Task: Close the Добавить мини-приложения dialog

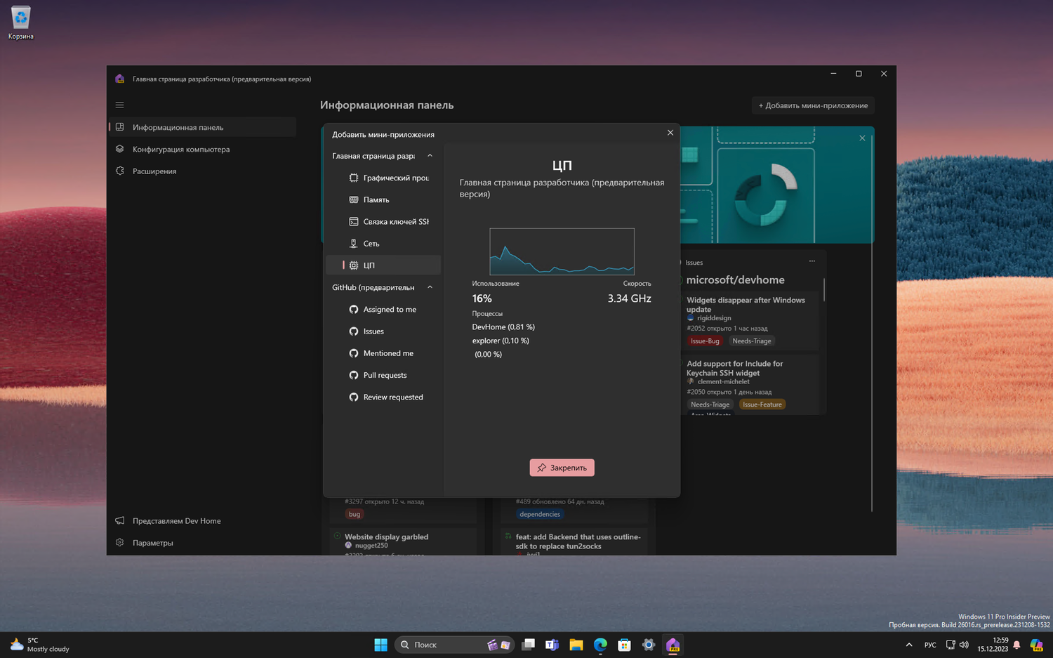Action: point(670,133)
